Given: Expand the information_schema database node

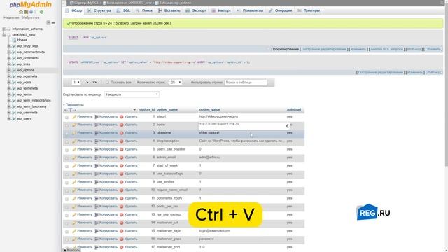Looking at the screenshot, I should pyautogui.click(x=3, y=29).
